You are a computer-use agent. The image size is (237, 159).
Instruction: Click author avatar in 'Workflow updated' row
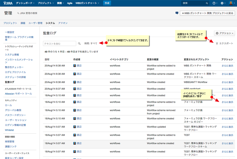pyautogui.click(x=75, y=127)
